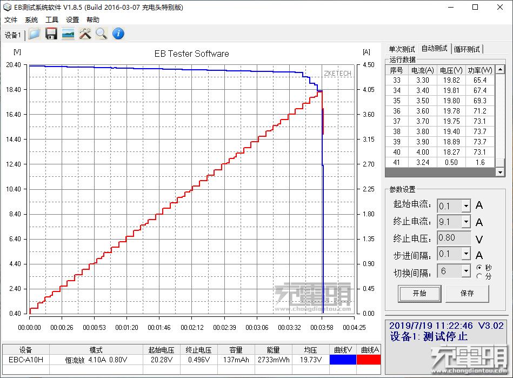Select the 秒 (seconds) interval unit
513x378 pixels.
coord(479,267)
